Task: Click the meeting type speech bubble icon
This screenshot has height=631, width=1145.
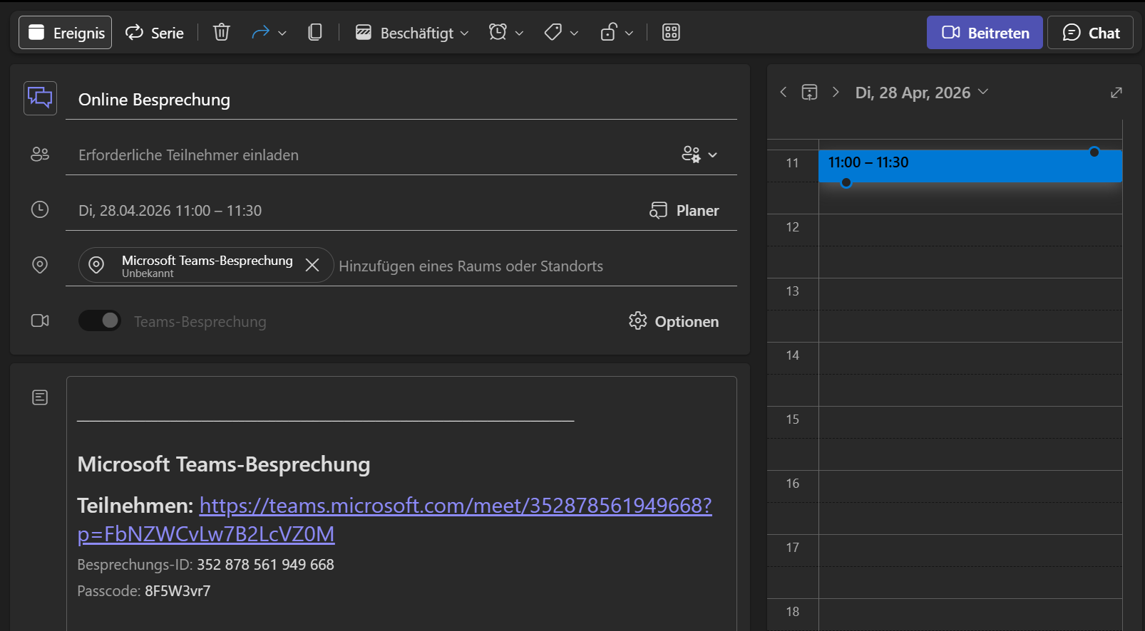Action: click(x=40, y=98)
